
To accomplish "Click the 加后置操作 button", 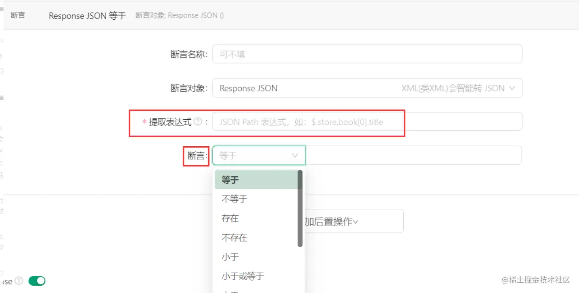I will (x=354, y=221).
